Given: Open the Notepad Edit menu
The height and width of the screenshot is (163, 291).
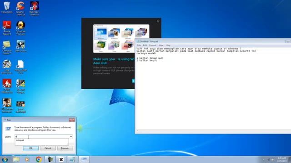Looking at the screenshot, I should 145,45.
